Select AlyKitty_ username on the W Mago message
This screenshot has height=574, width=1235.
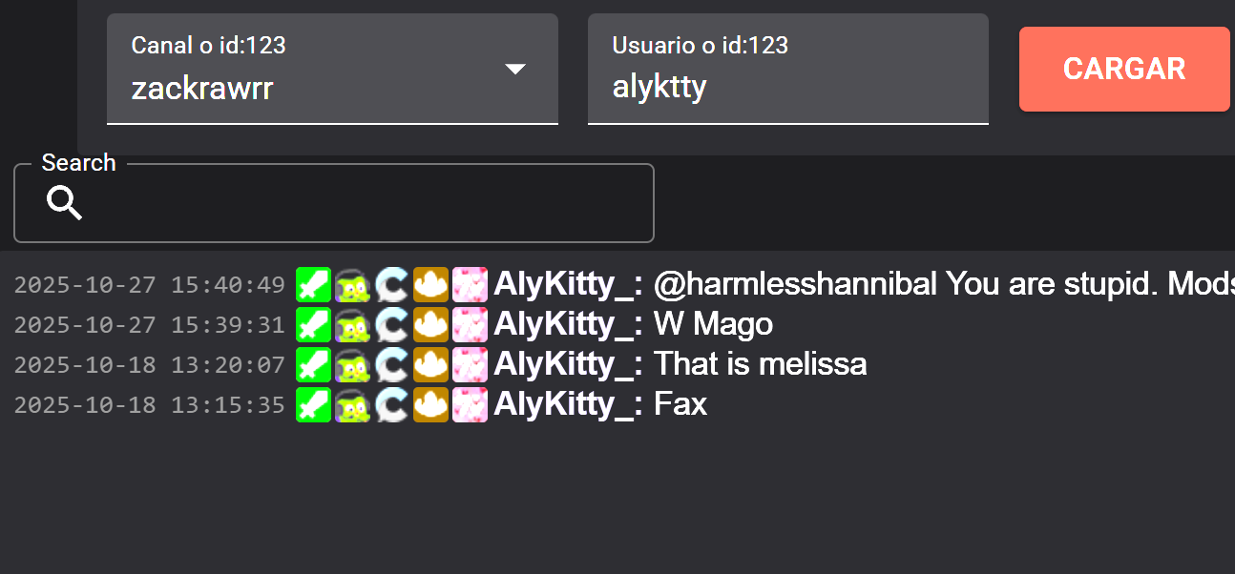568,324
